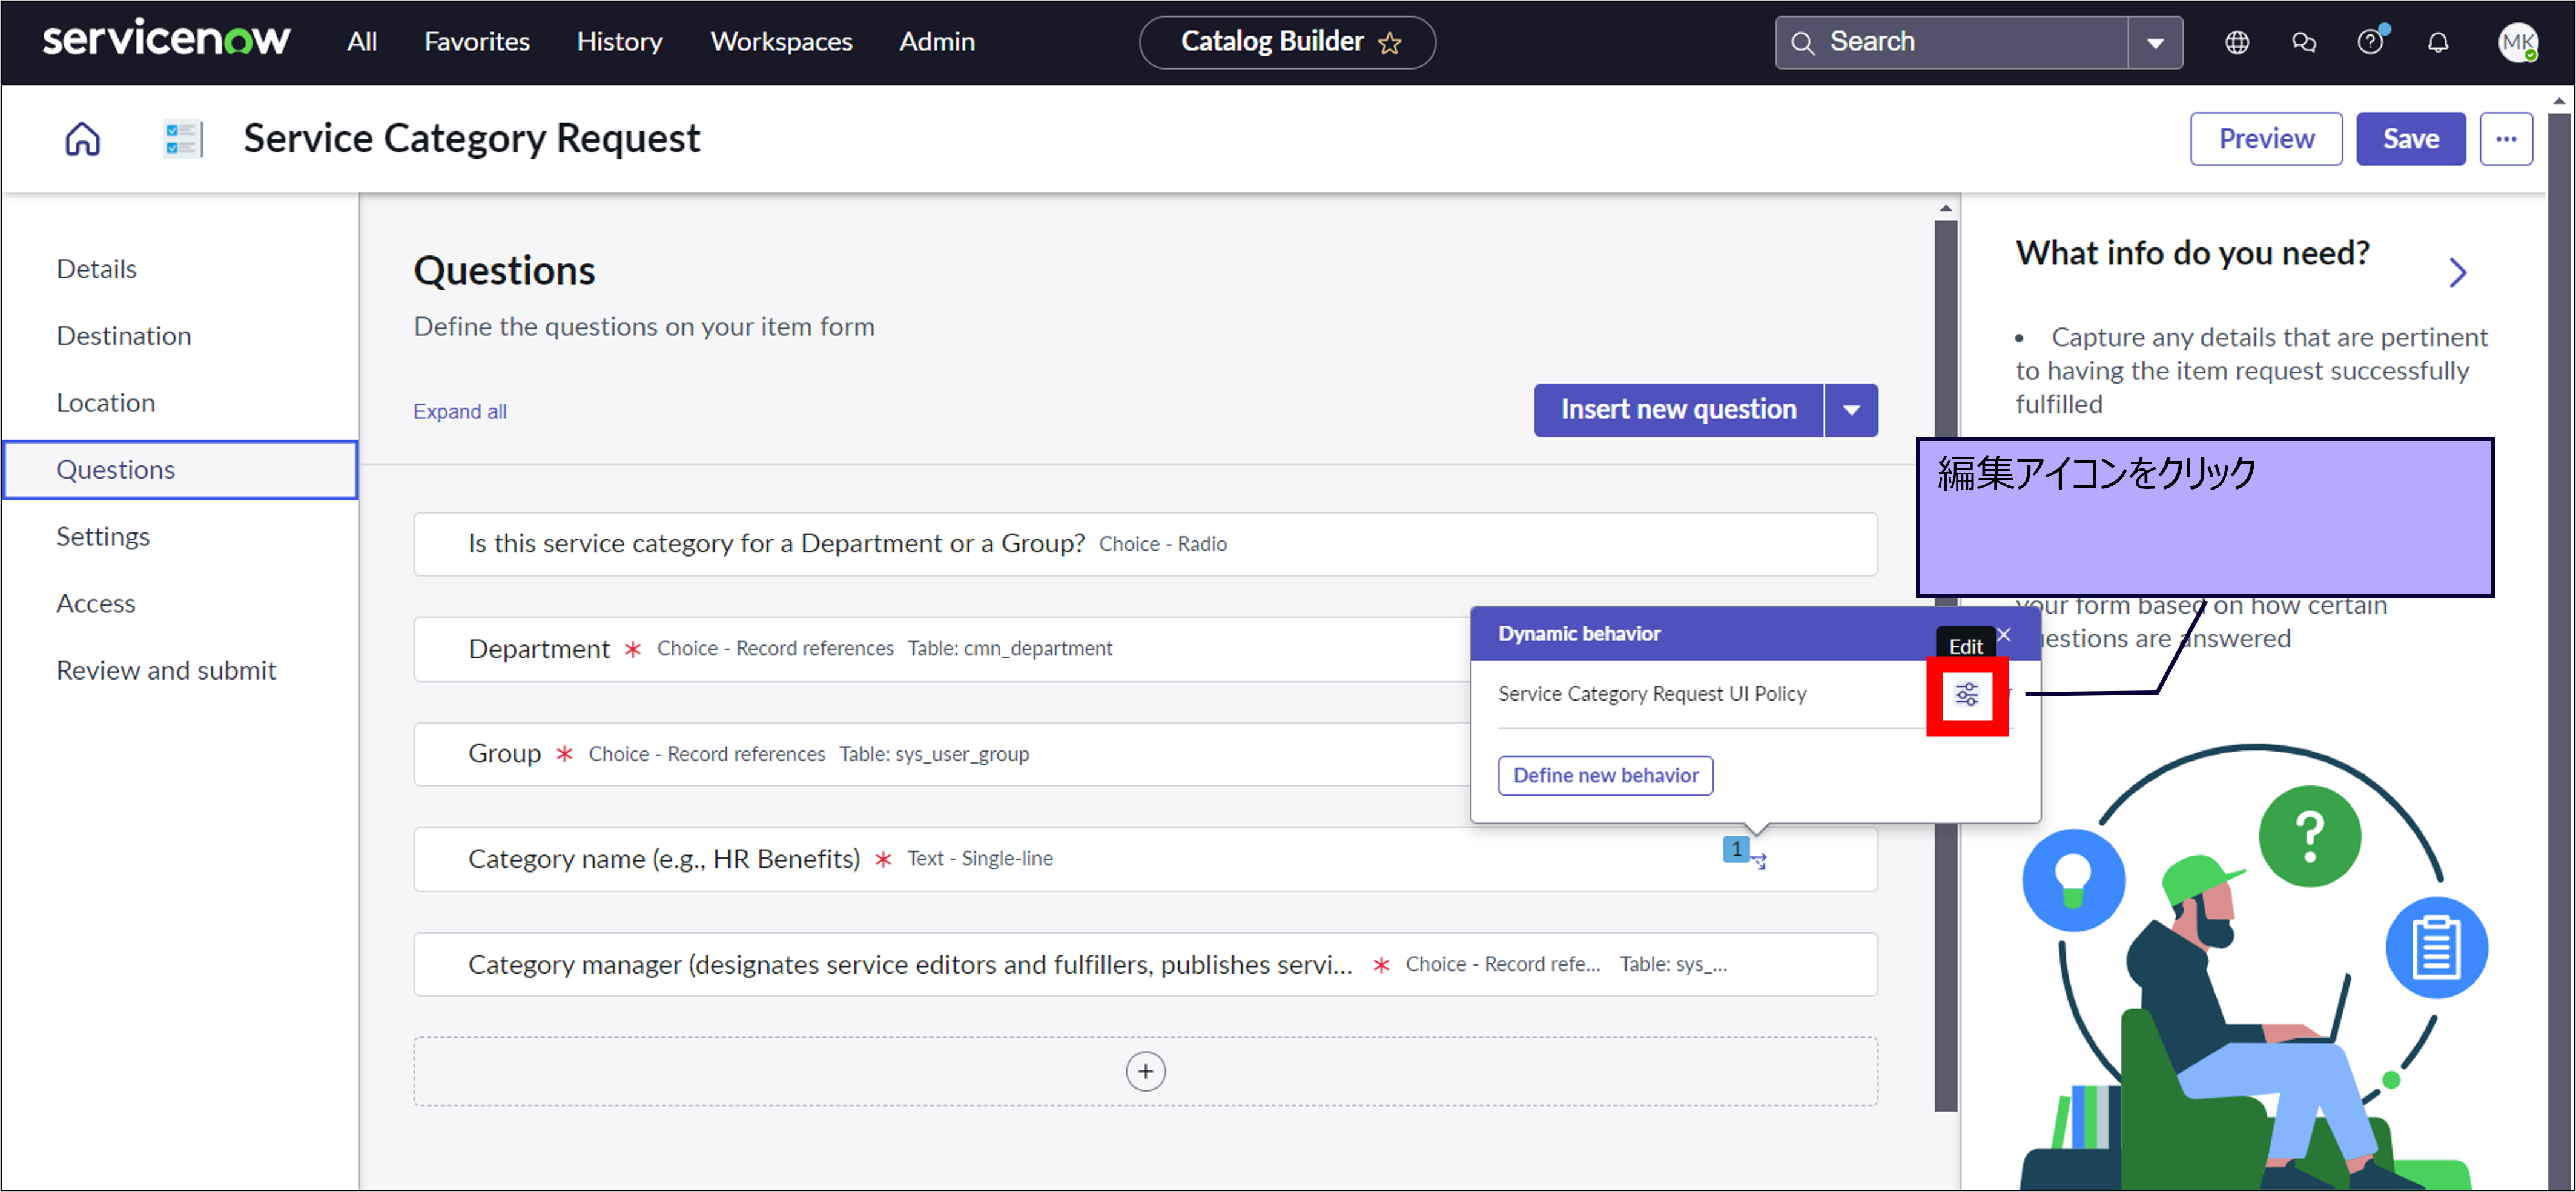Open the Workspaces menu

tap(781, 42)
